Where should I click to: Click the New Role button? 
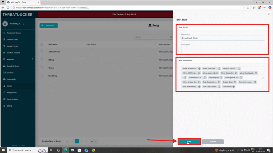coord(49,25)
